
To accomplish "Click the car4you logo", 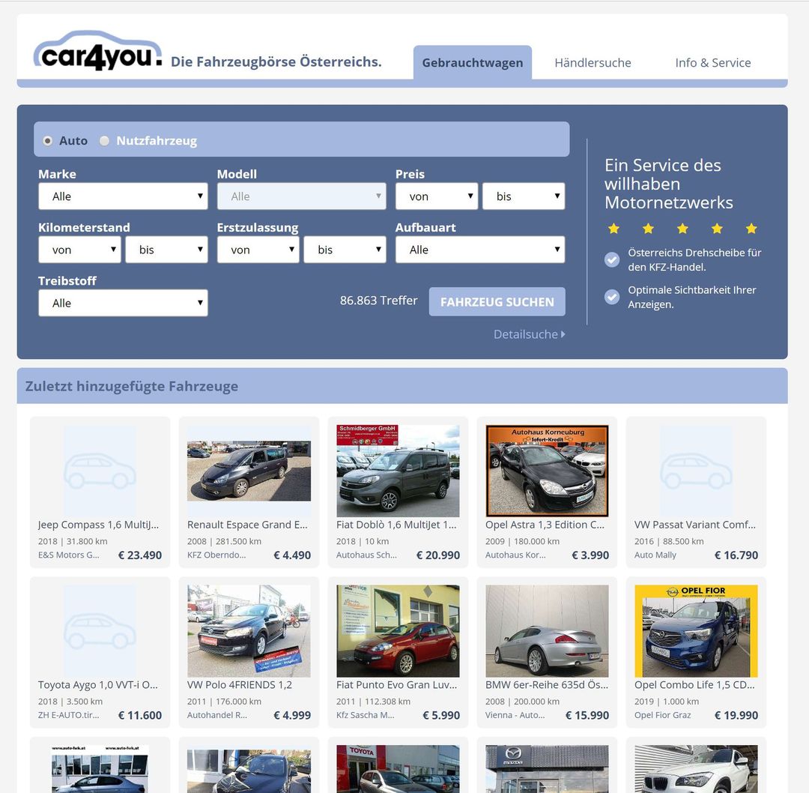I will 97,52.
